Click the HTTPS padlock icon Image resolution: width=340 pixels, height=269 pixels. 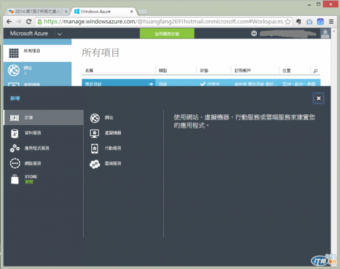40,22
